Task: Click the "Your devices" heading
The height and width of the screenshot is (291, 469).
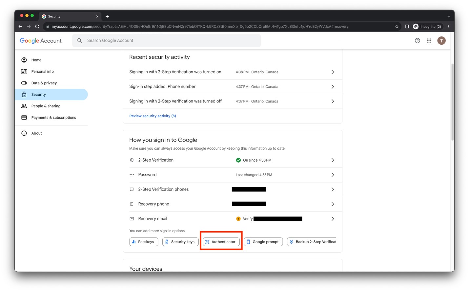Action: [x=146, y=269]
